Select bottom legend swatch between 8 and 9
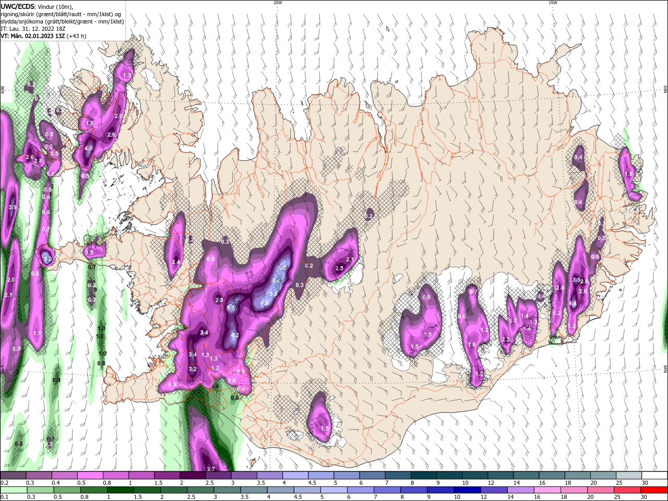Viewport: 668px width, 501px height. tap(414, 490)
